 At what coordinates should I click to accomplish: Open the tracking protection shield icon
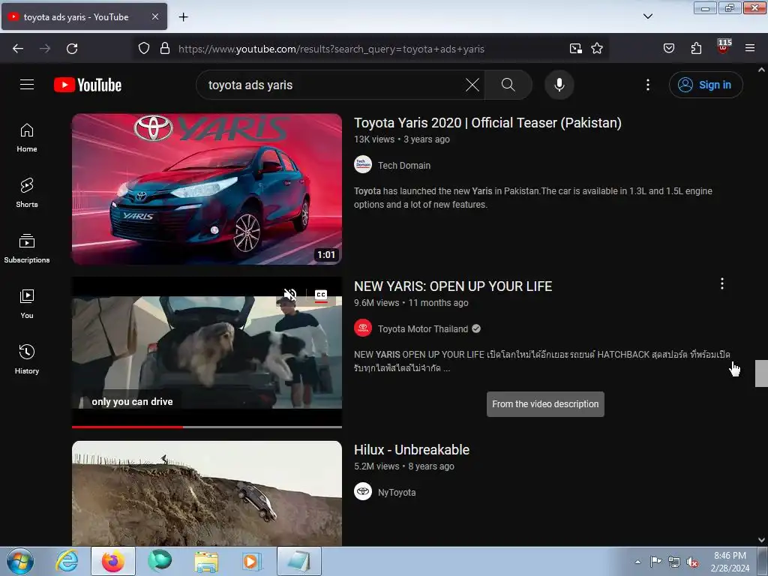pyautogui.click(x=143, y=49)
